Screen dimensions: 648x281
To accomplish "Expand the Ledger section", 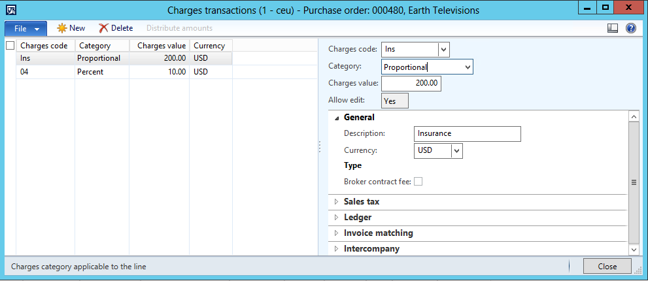I will tap(337, 218).
